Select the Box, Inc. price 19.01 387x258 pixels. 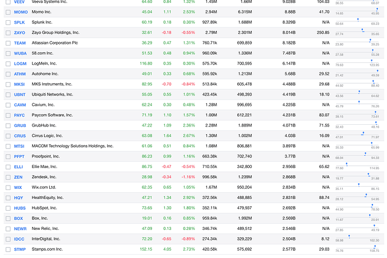(x=146, y=218)
